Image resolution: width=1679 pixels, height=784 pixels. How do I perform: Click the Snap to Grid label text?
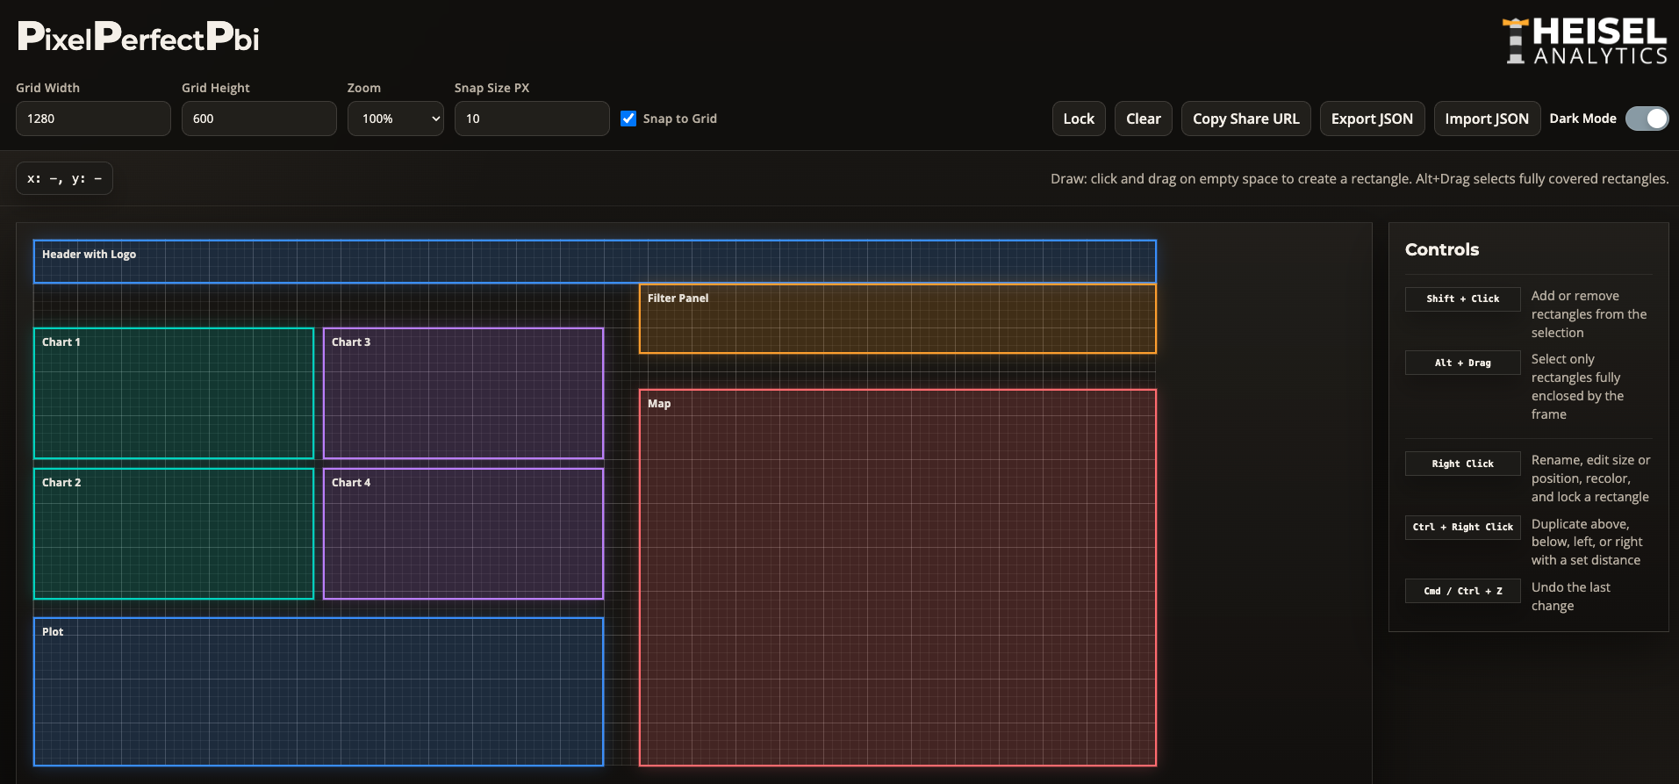click(679, 119)
